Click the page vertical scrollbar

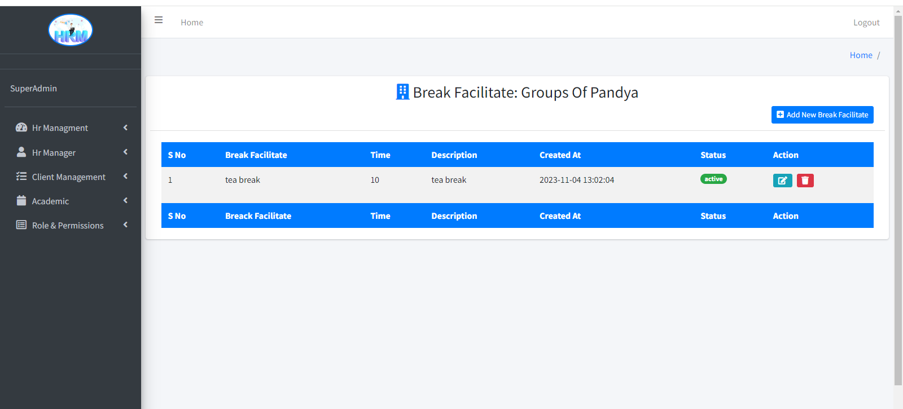point(898,200)
